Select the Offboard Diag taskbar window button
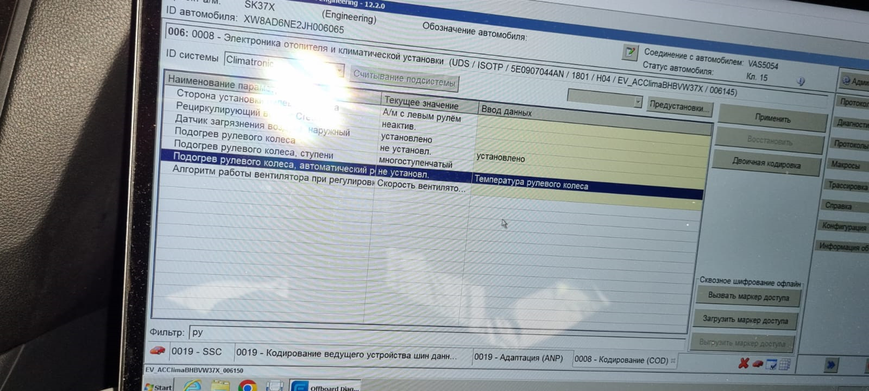This screenshot has width=869, height=391. (x=324, y=386)
